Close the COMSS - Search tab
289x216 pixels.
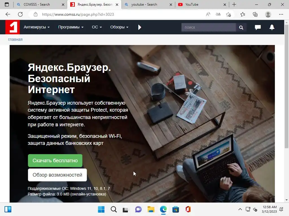click(x=63, y=4)
